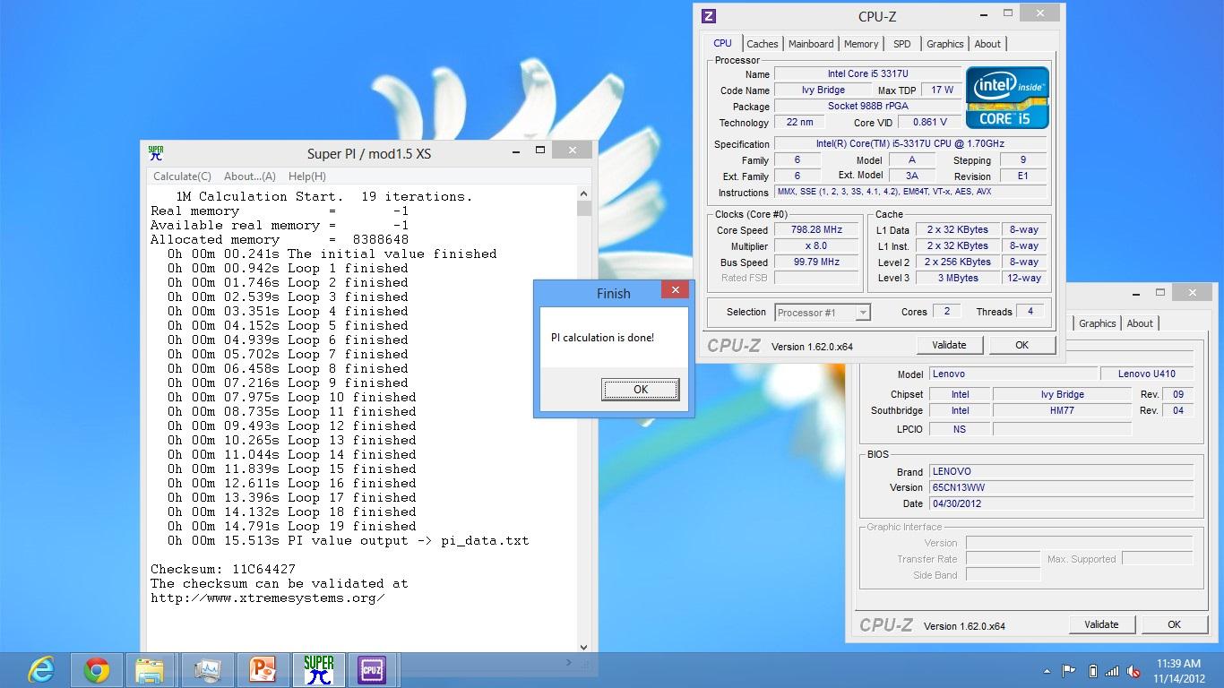Click the Name field Intel Core i5 3317U
Screen dimensions: 1224x688
(867, 73)
